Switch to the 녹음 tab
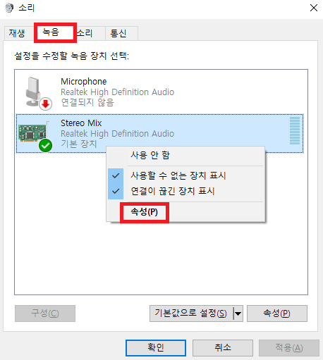The image size is (323, 360). tap(51, 32)
